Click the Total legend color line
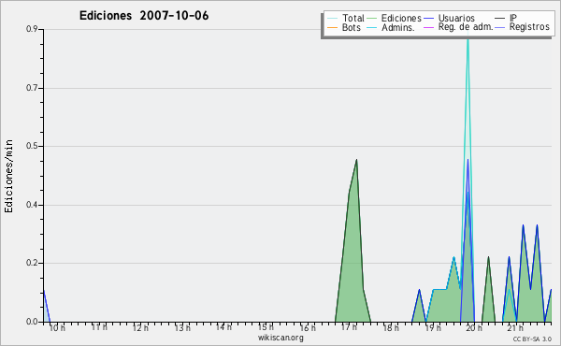 click(x=332, y=19)
